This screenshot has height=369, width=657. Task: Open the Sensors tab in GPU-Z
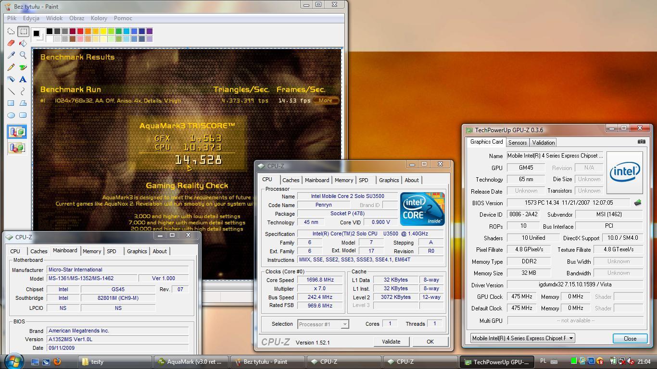tap(518, 143)
